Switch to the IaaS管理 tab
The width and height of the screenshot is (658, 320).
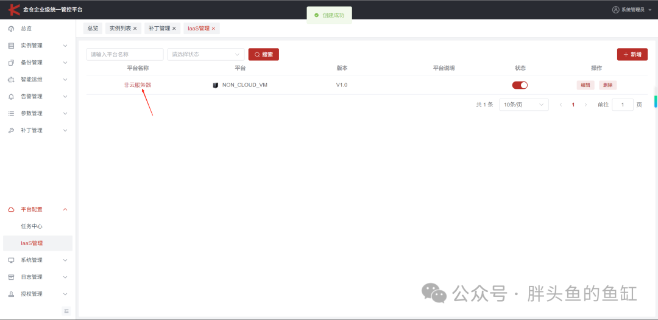[199, 29]
